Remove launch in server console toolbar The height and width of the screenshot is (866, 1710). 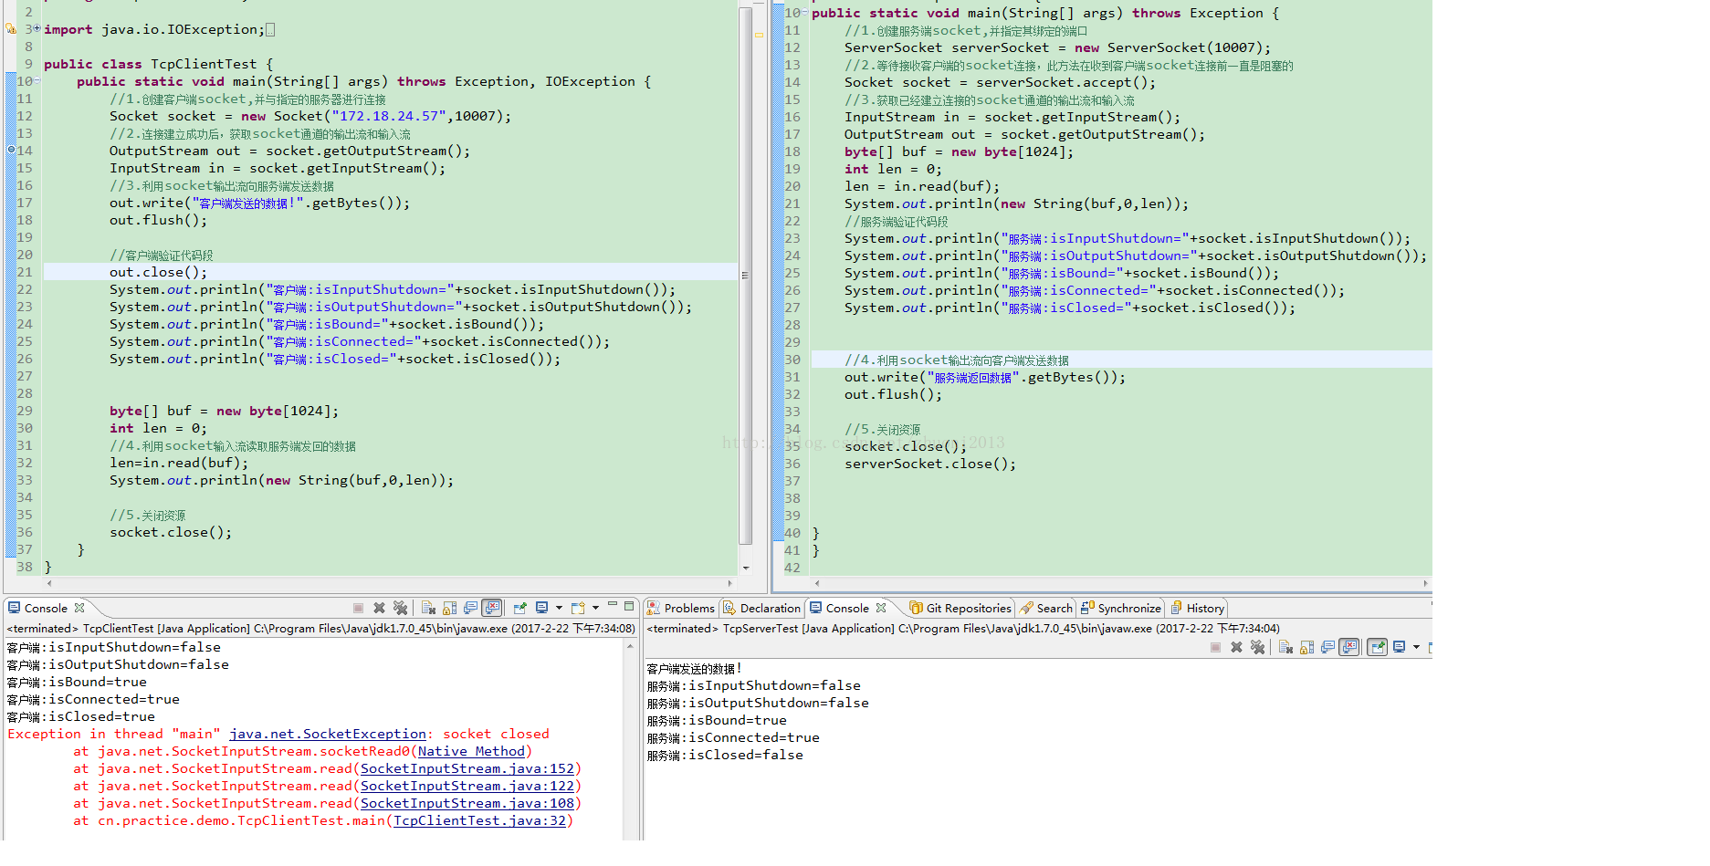(1236, 647)
